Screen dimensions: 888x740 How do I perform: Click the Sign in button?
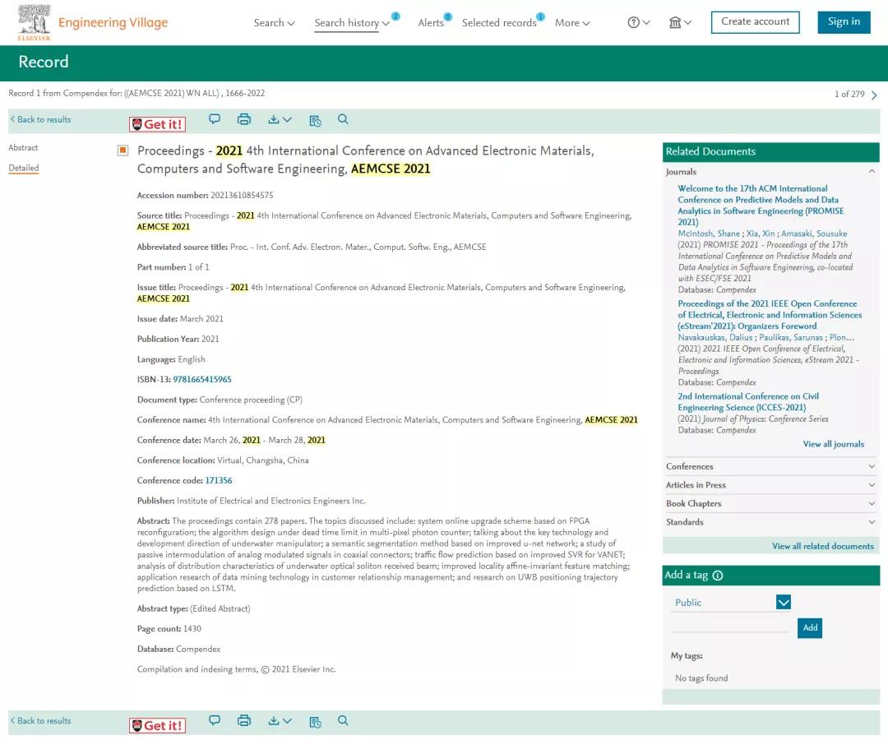click(844, 22)
